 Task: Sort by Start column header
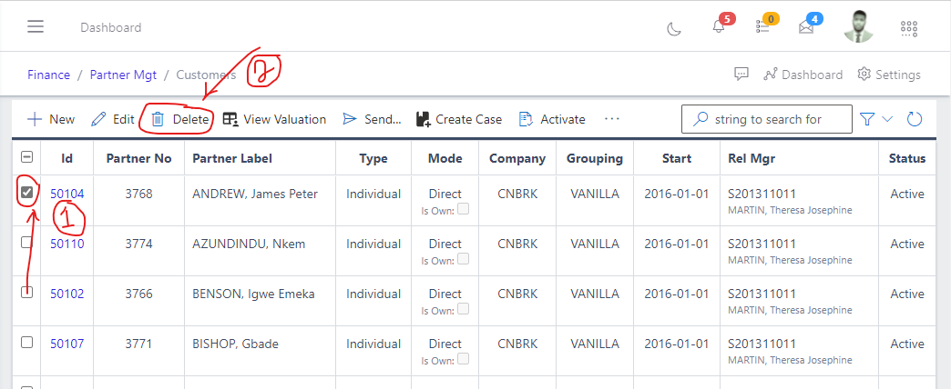(677, 158)
